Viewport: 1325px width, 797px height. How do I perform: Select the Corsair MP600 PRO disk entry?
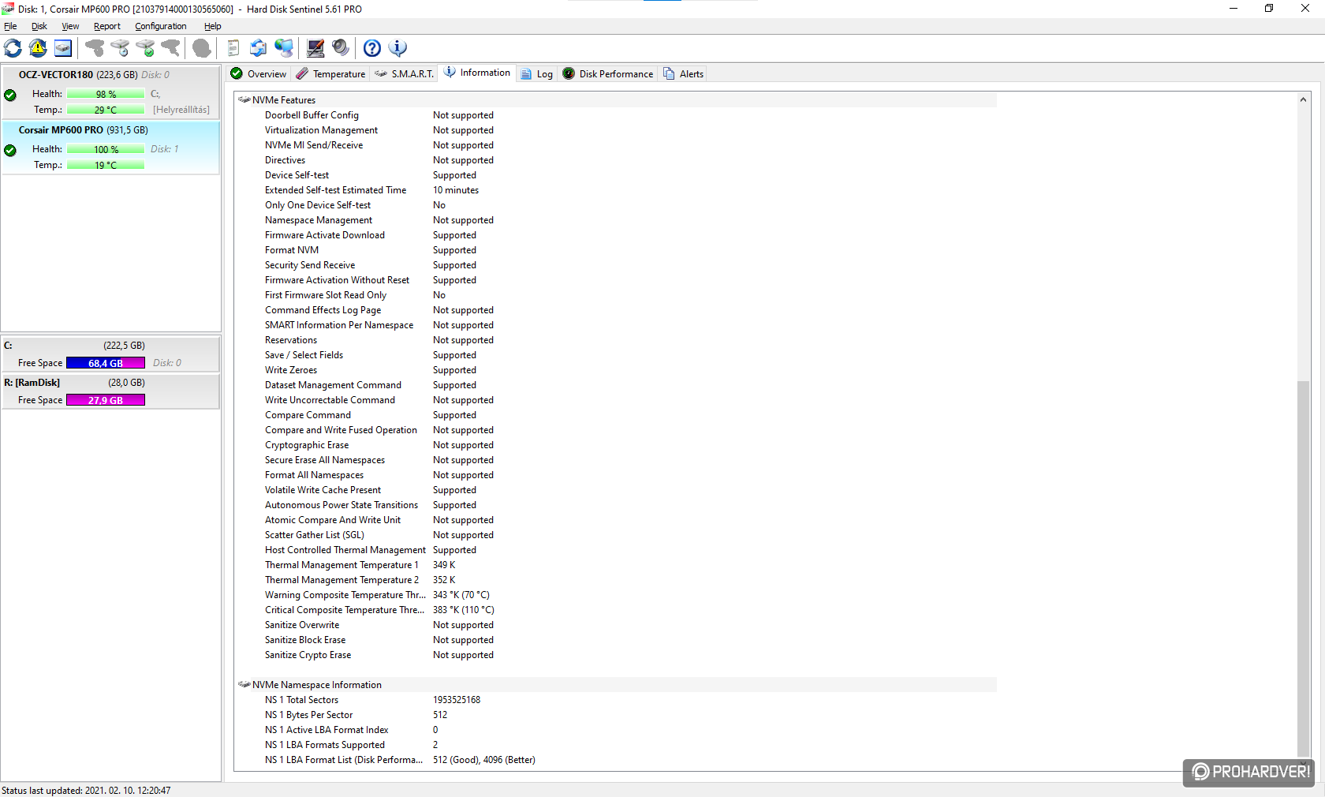[x=110, y=148]
